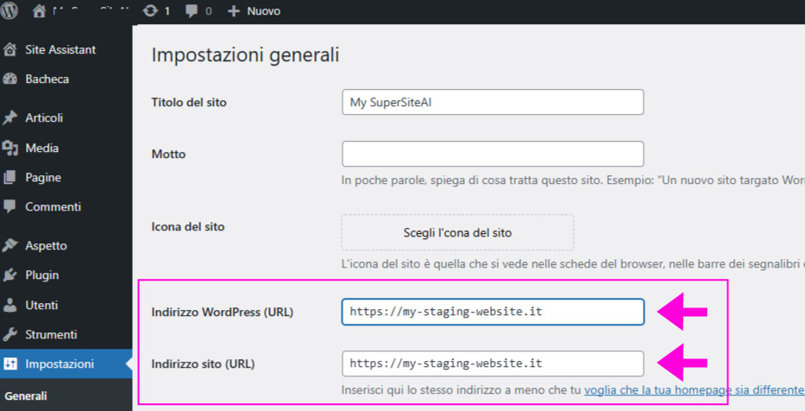Click the Indirizzo WordPress URL field
This screenshot has width=805, height=411.
click(493, 312)
